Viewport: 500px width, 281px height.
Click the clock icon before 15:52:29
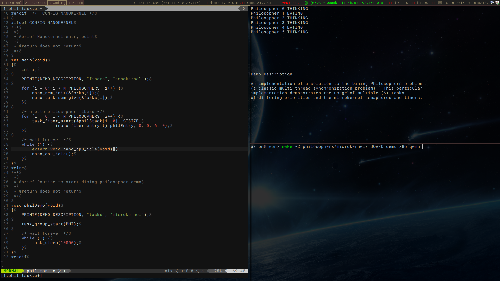(x=468, y=3)
